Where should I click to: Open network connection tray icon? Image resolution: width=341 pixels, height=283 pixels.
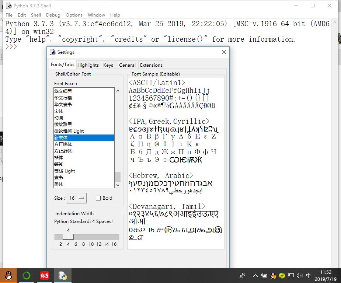coord(291,276)
